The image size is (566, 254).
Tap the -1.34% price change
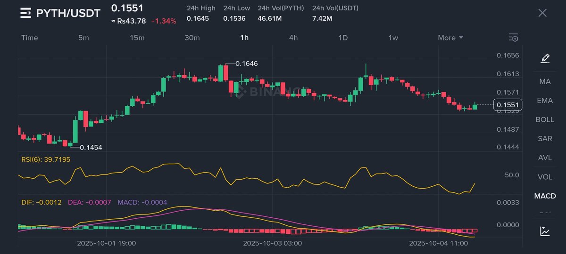pos(164,21)
